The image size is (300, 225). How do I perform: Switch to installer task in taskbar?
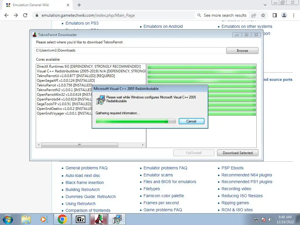(117, 219)
